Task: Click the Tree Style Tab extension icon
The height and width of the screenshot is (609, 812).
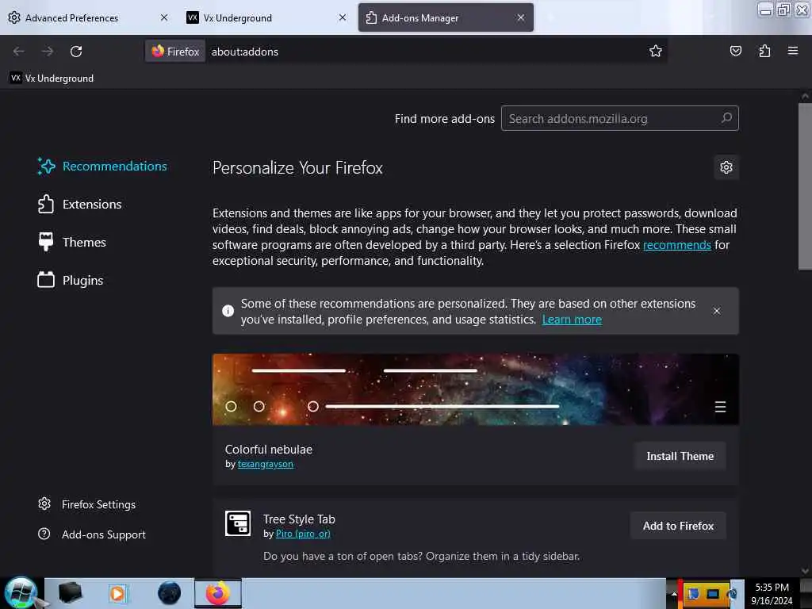Action: pyautogui.click(x=238, y=523)
